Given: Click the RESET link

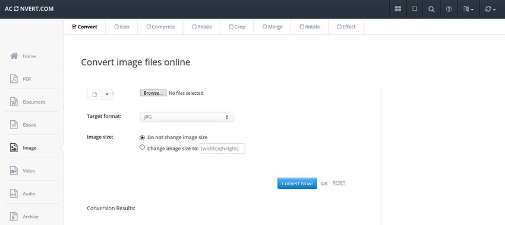Looking at the screenshot, I should pos(339,183).
